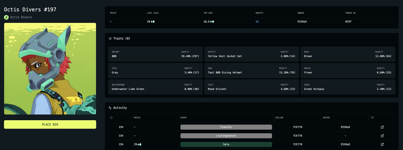Open external link icon in Transfer row
The width and height of the screenshot is (403, 150).
click(x=382, y=127)
